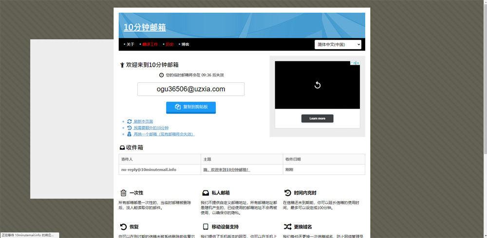487x238 pixels.
Task: Click the shuffle icon next to 更换域名
Action: pyautogui.click(x=287, y=226)
